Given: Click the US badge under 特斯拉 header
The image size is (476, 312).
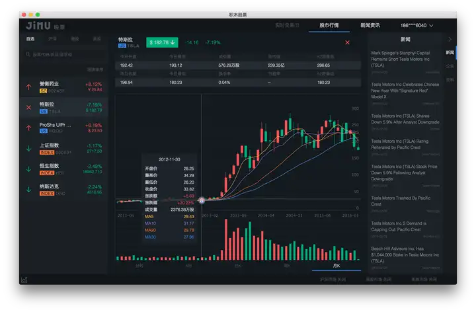Looking at the screenshot, I should pyautogui.click(x=122, y=46).
